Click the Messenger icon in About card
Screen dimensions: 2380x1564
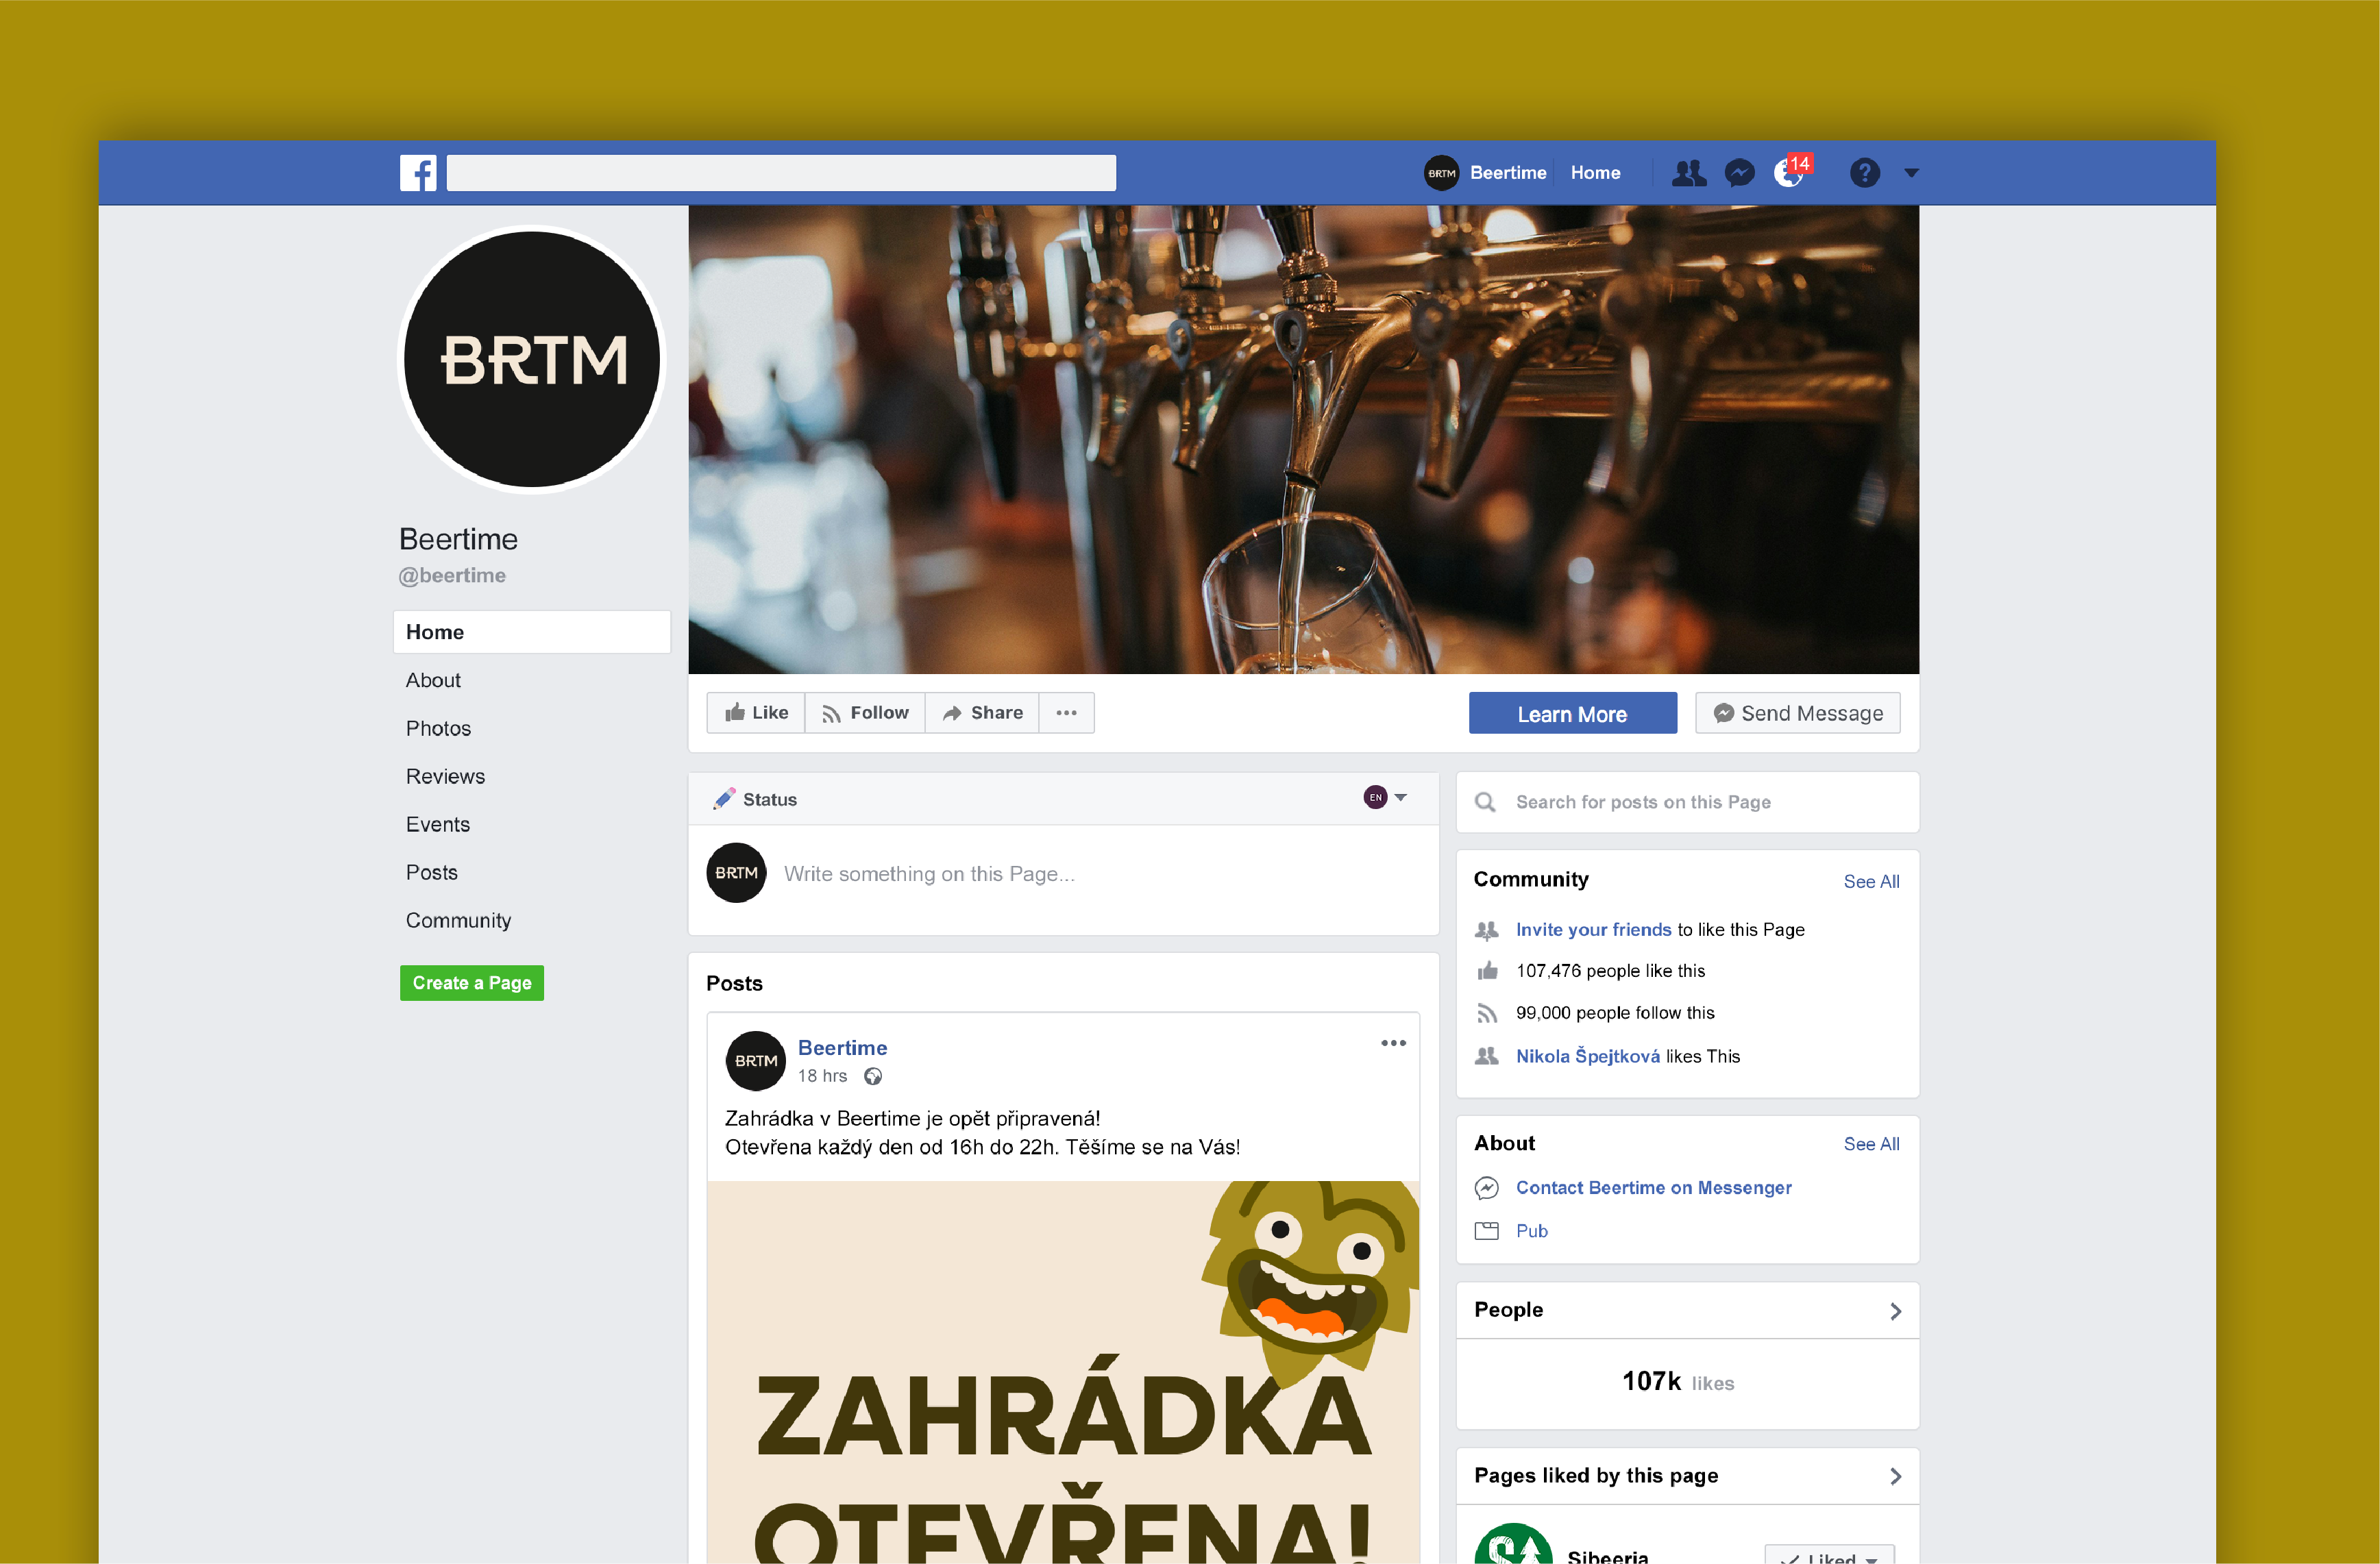click(x=1487, y=1187)
